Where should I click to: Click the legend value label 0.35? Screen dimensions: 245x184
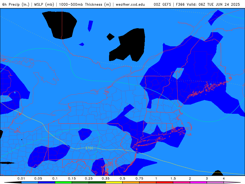pyautogui.click(x=106, y=178)
